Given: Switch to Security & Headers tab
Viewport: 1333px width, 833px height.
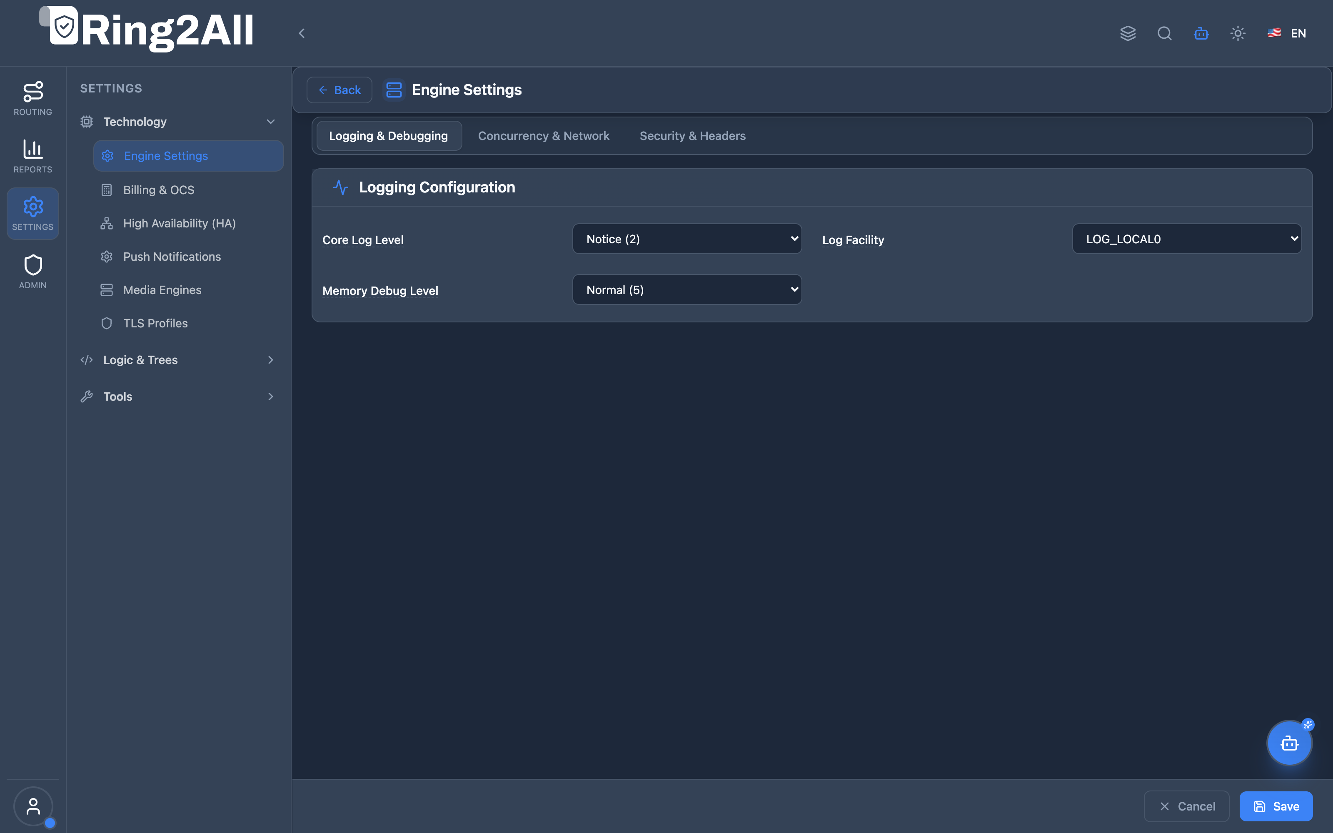Looking at the screenshot, I should click(x=692, y=136).
